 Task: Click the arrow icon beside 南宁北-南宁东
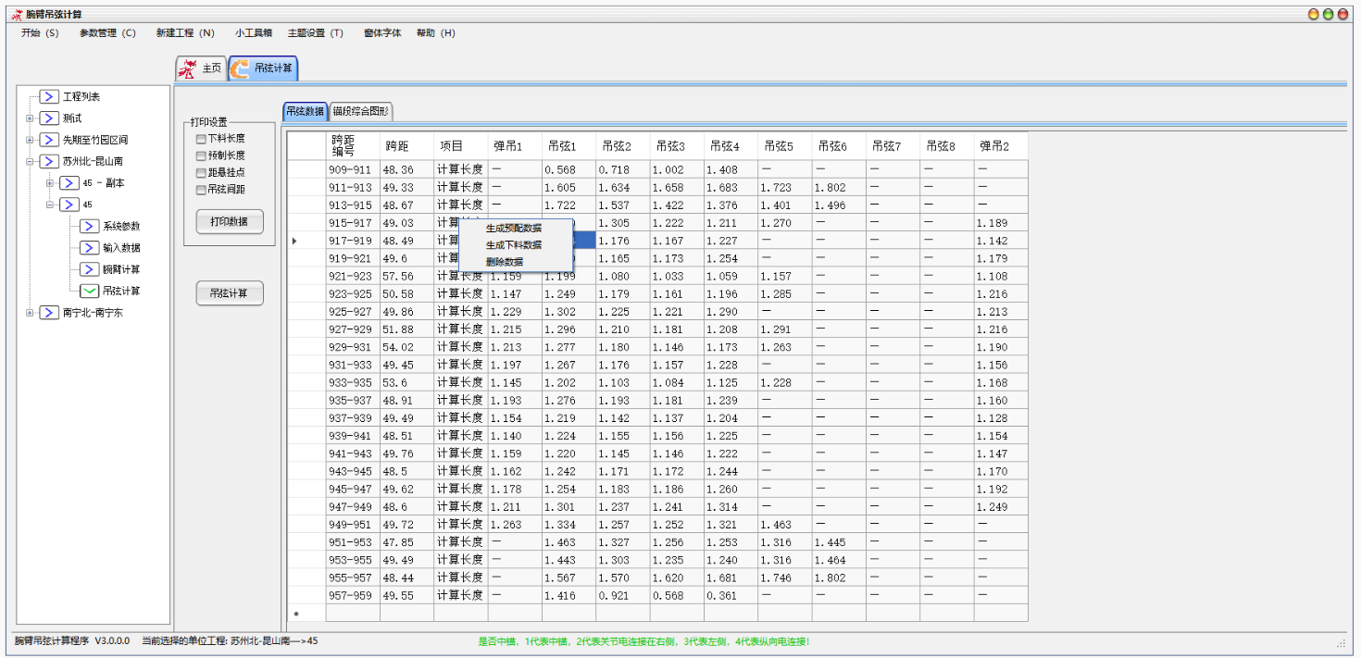[49, 313]
